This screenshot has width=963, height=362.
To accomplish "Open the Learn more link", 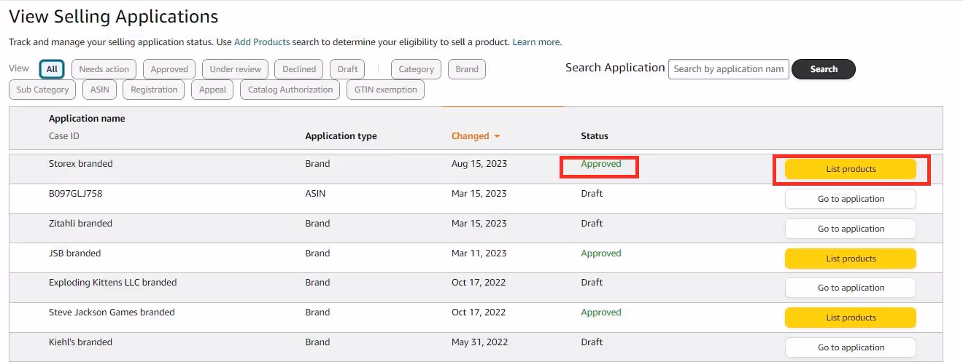I will (x=536, y=42).
